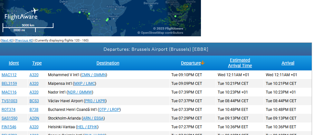Sort by Estimated Arrival Time header
This screenshot has width=313, height=135.
pos(240,63)
